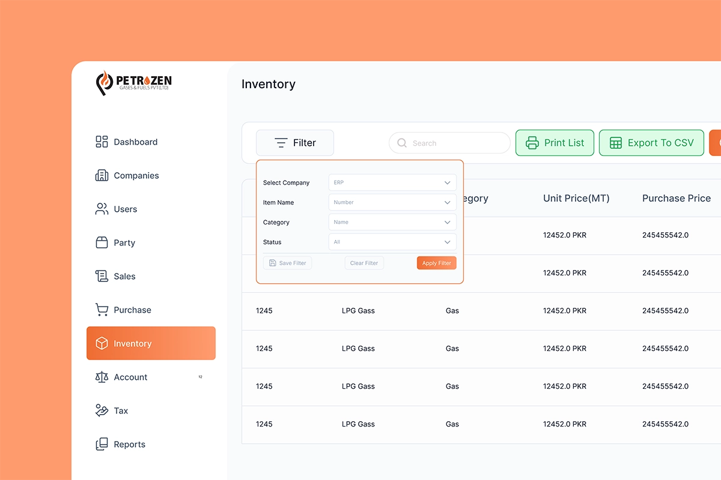Expand the Category dropdown in filters
The width and height of the screenshot is (721, 480).
click(392, 222)
